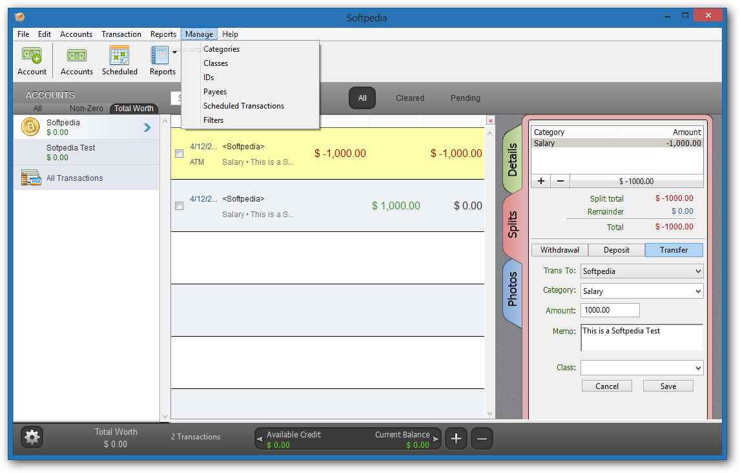
Task: Remove a split with the minus button
Action: click(x=560, y=182)
